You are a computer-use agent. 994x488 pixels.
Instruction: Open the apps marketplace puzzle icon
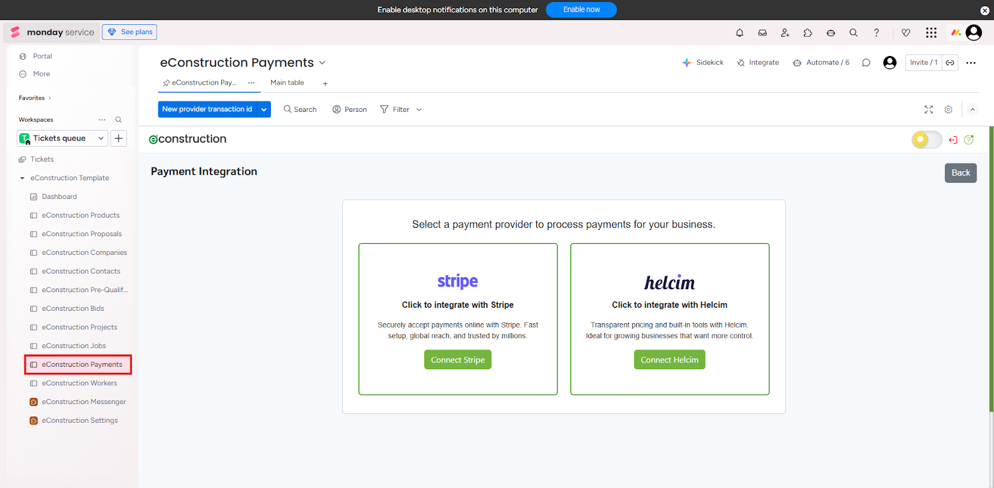click(808, 33)
